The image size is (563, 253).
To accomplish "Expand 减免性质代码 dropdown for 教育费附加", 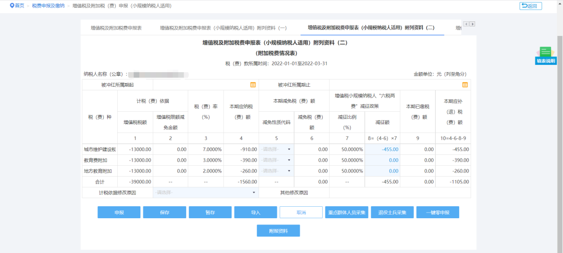I will (276, 160).
